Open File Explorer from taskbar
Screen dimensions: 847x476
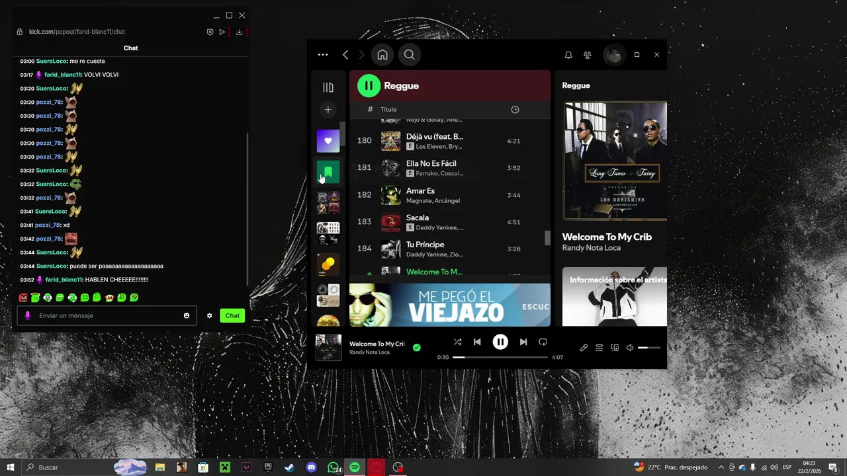coord(160,467)
